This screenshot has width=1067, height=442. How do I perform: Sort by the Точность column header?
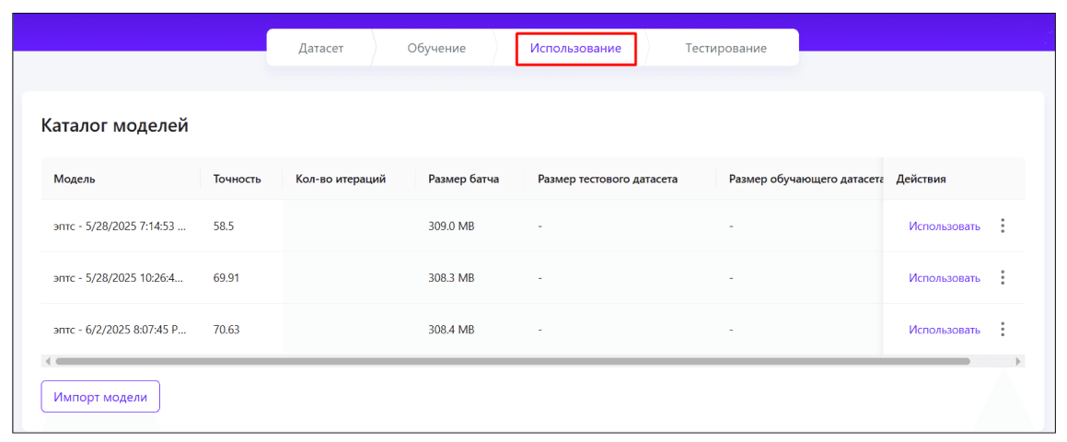coord(237,179)
